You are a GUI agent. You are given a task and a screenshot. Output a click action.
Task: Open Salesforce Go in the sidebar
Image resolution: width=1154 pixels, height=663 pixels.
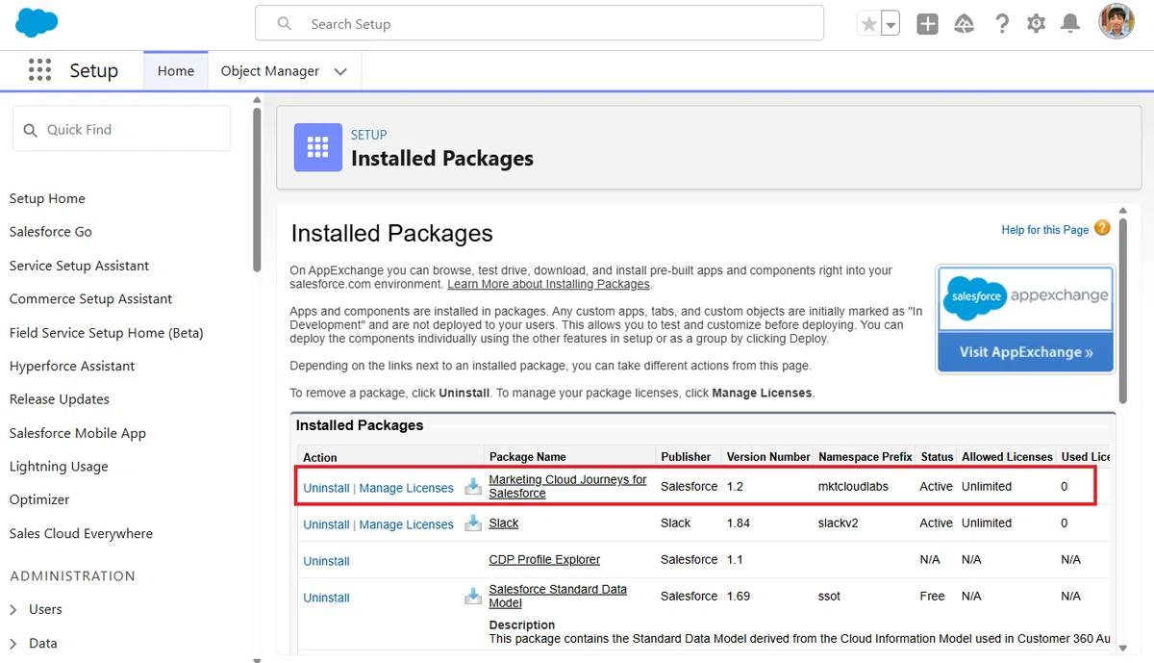(51, 232)
